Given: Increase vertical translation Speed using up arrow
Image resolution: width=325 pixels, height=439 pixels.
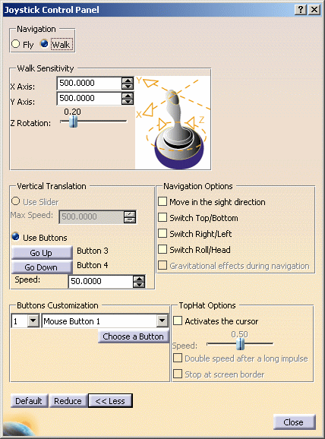Looking at the screenshot, I should pyautogui.click(x=139, y=279).
